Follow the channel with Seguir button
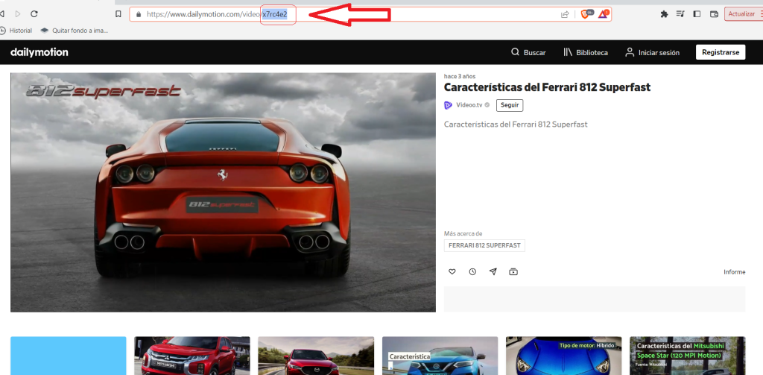This screenshot has width=763, height=375. 510,105
